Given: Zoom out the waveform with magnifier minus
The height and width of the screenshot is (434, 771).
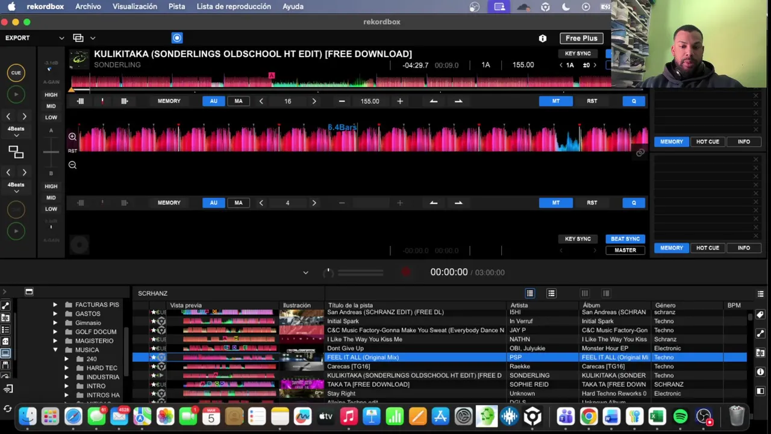Looking at the screenshot, I should 72,165.
